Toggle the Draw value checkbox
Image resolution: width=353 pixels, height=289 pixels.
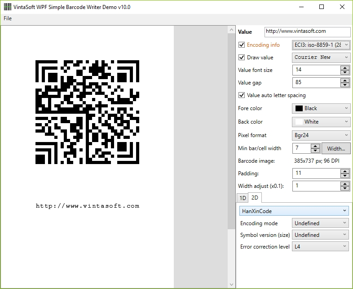(x=242, y=58)
